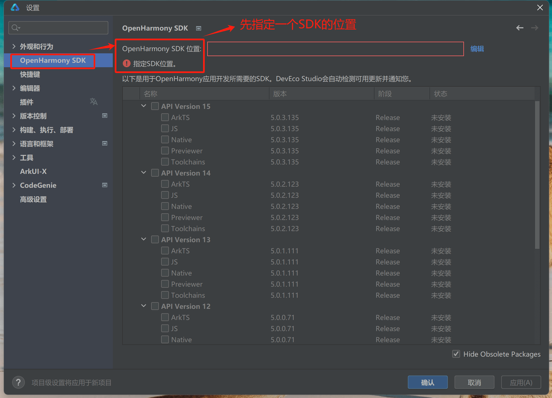Collapse the API Version 14 group

pyautogui.click(x=144, y=172)
